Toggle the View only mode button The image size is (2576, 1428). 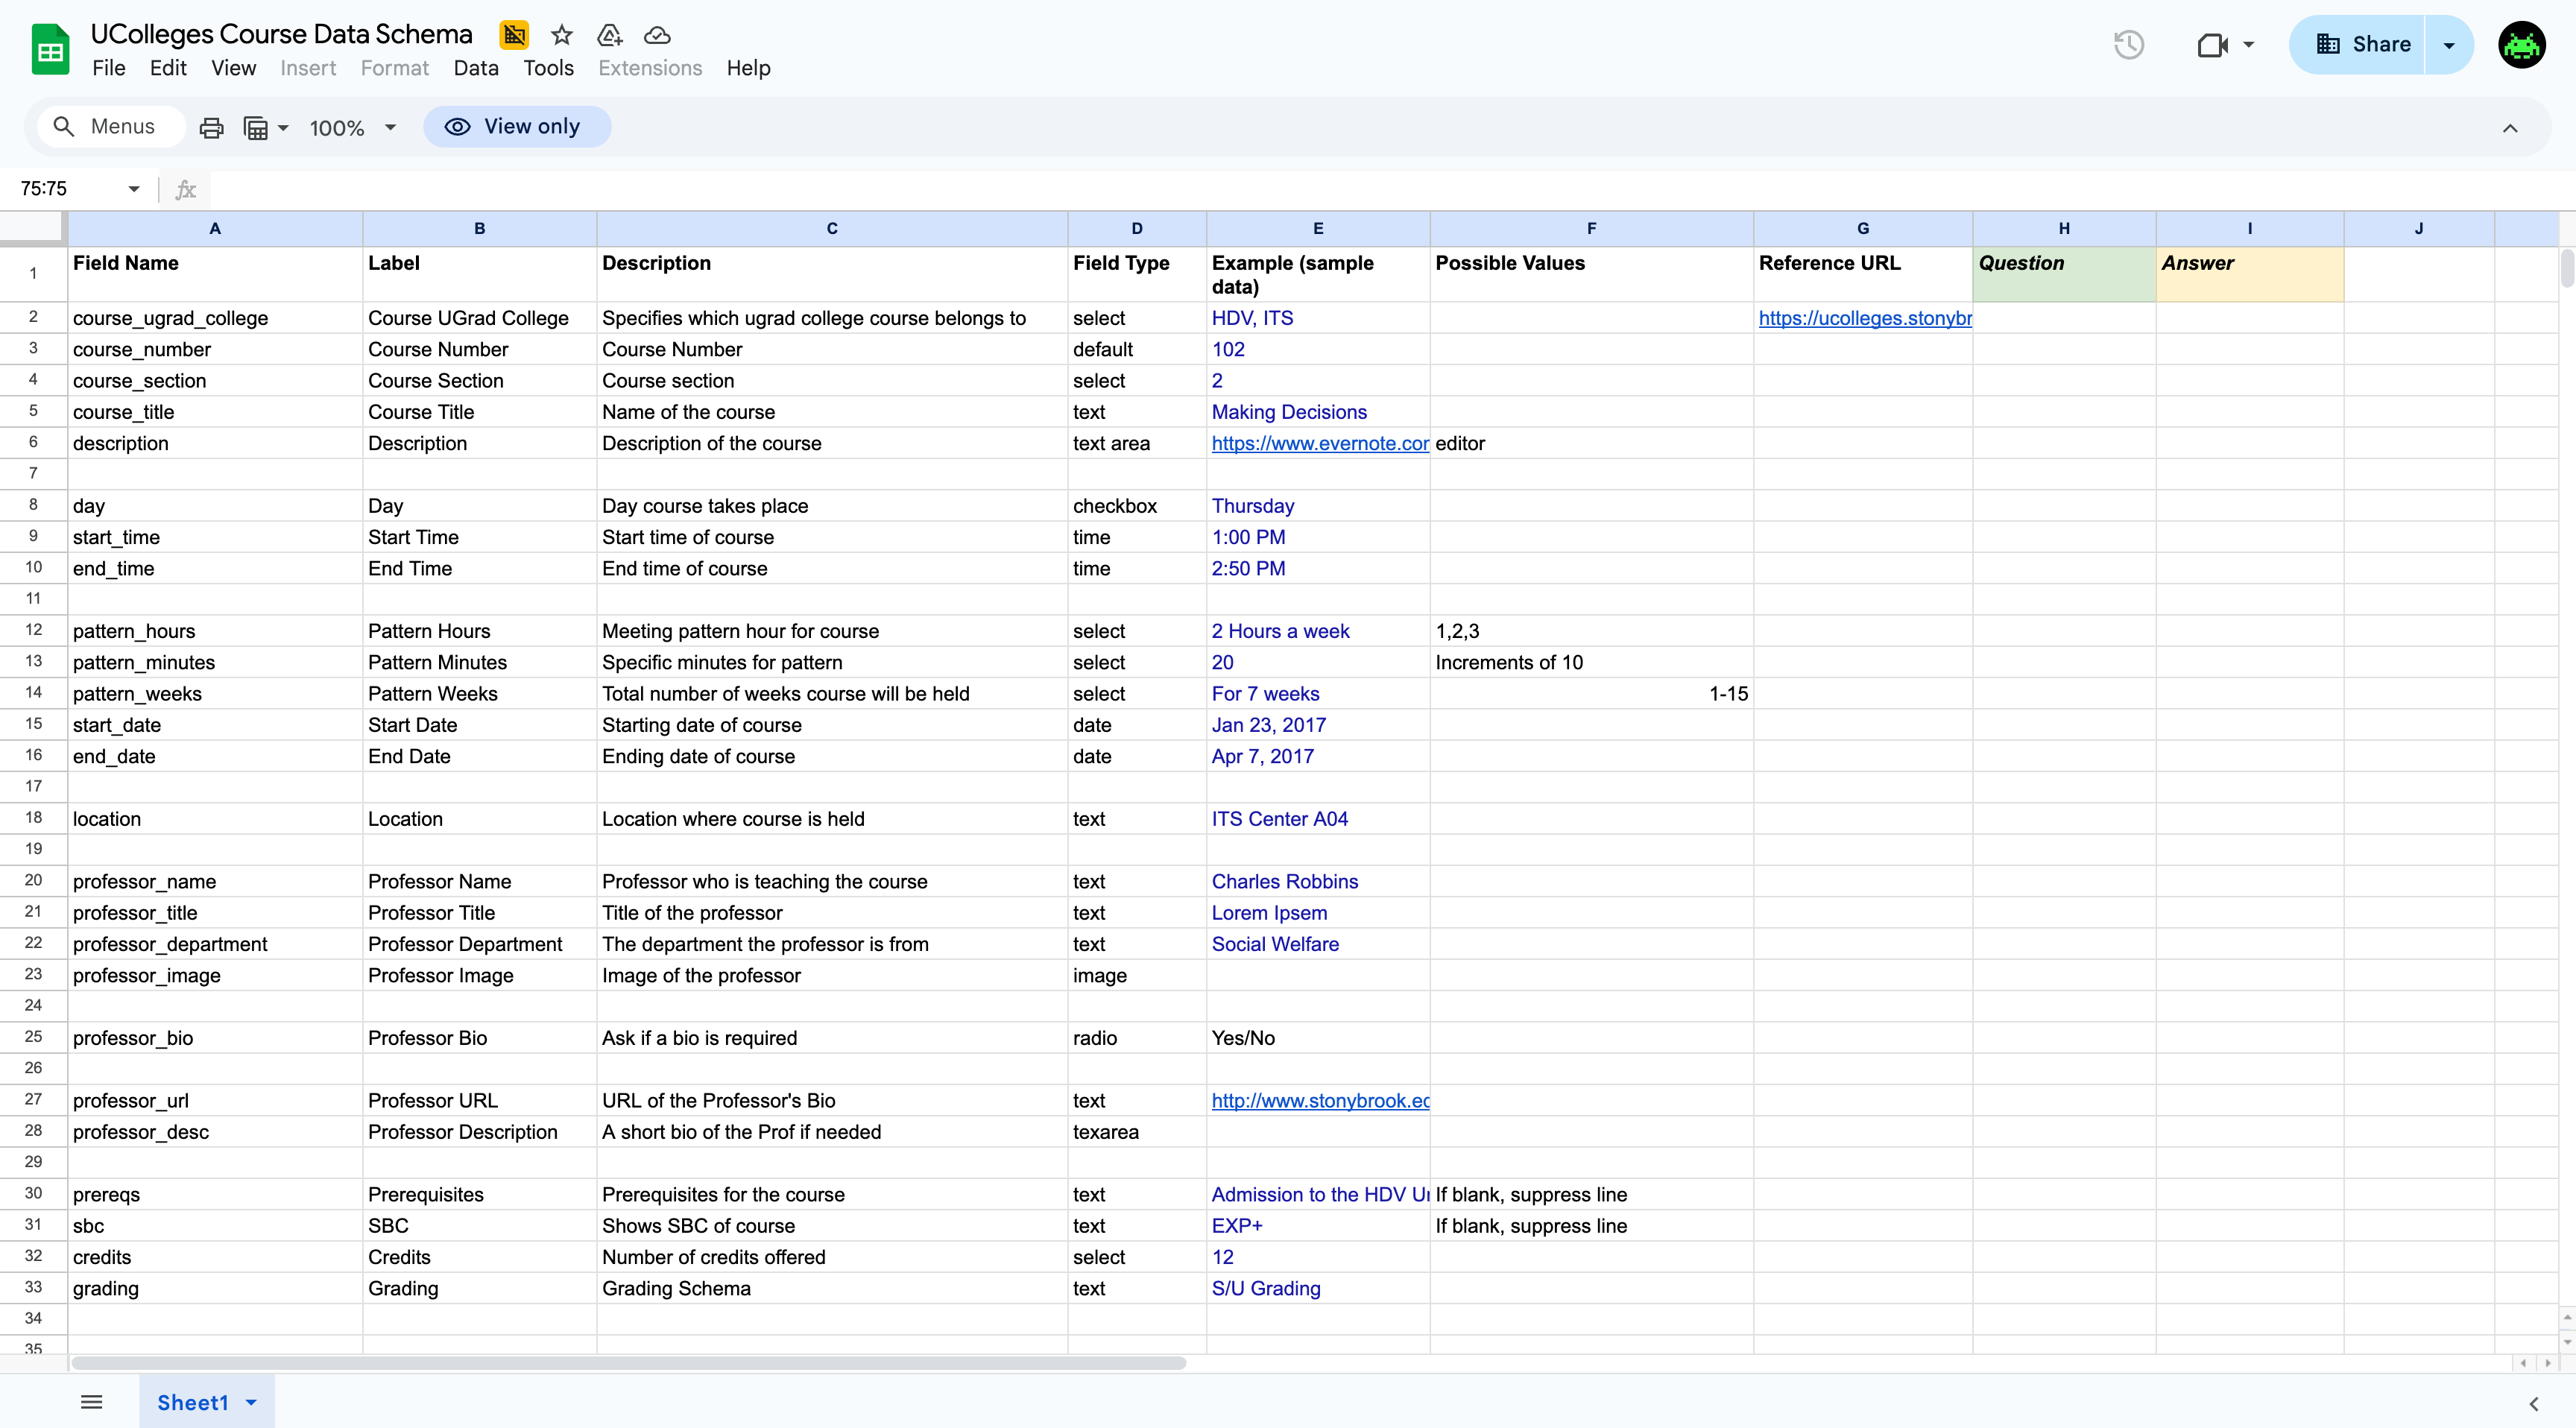click(516, 127)
